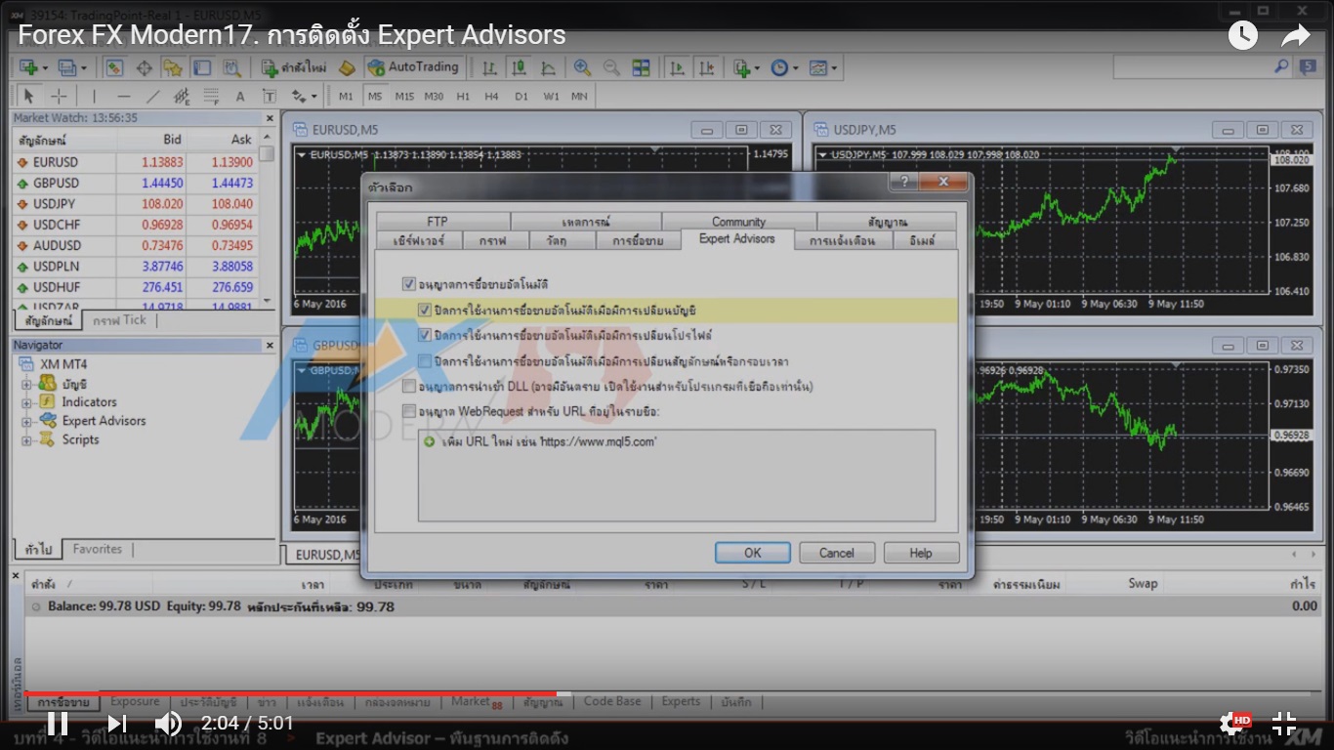Skip to next video
Image resolution: width=1334 pixels, height=750 pixels.
point(117,724)
